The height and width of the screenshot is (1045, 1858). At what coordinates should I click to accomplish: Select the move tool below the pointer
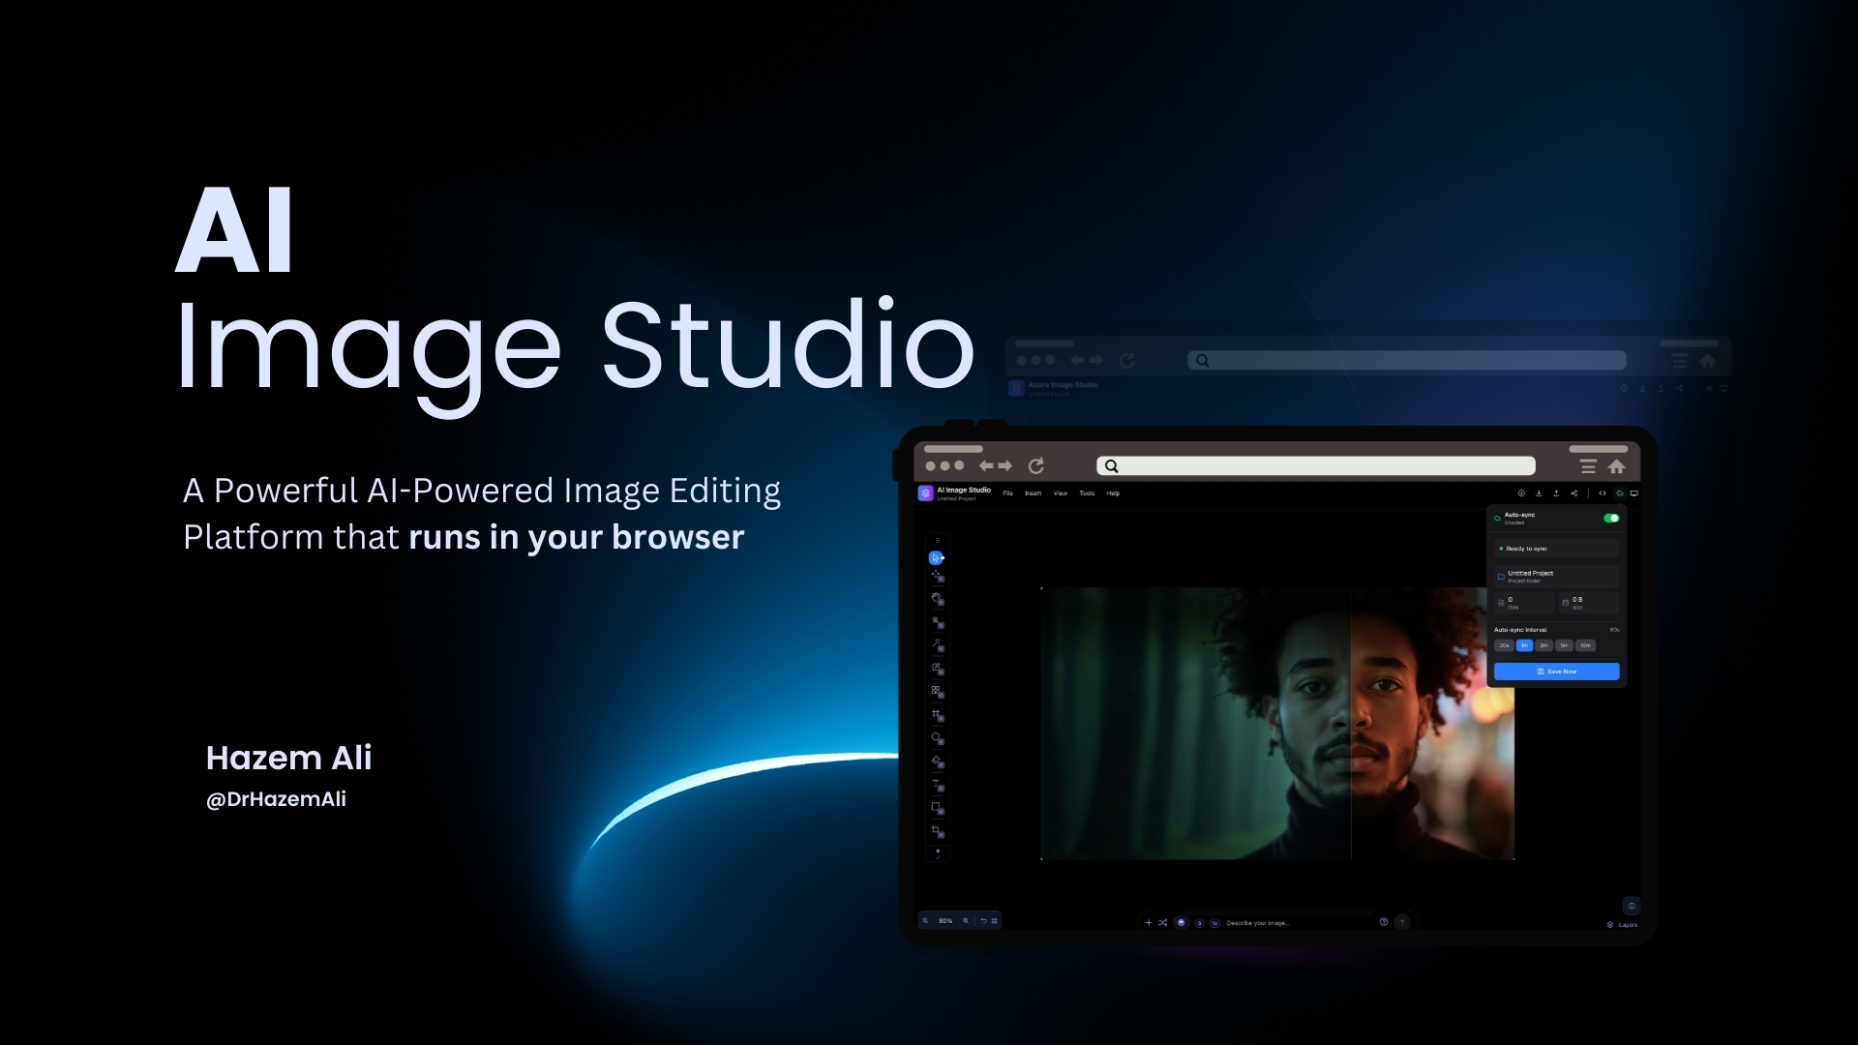coord(937,576)
